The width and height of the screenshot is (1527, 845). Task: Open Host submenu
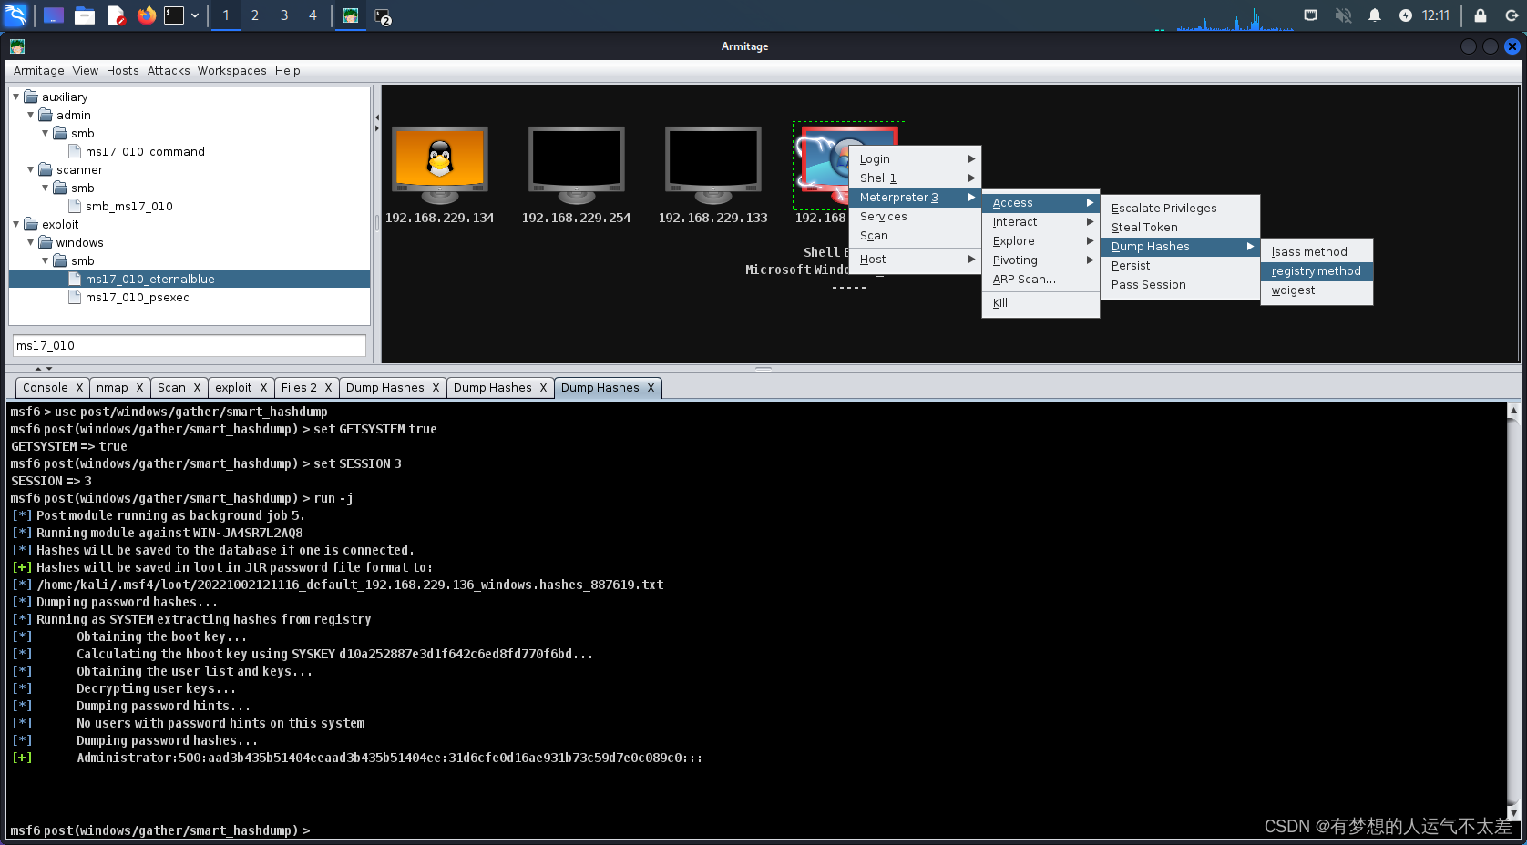(915, 260)
